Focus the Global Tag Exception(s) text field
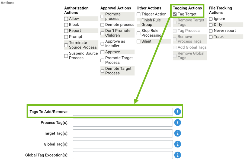Screen dimensions: 244x160 coord(123,155)
